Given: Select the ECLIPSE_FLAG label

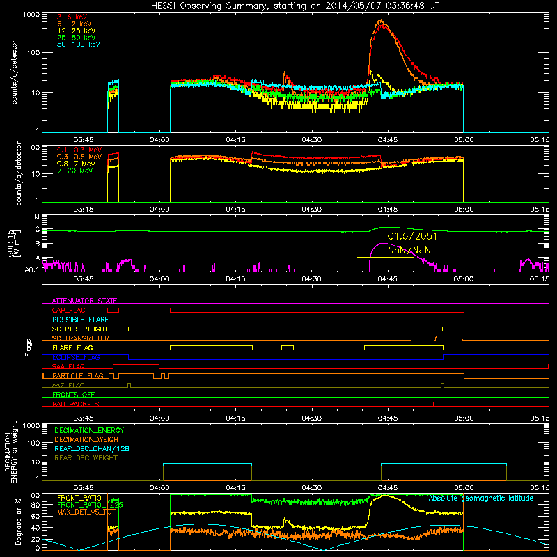Looking at the screenshot, I should tap(76, 357).
